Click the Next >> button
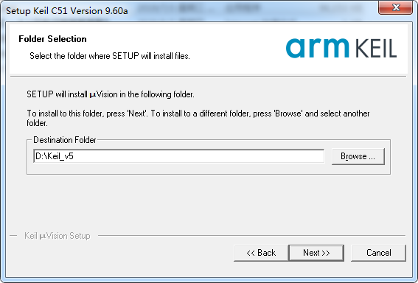 [316, 253]
